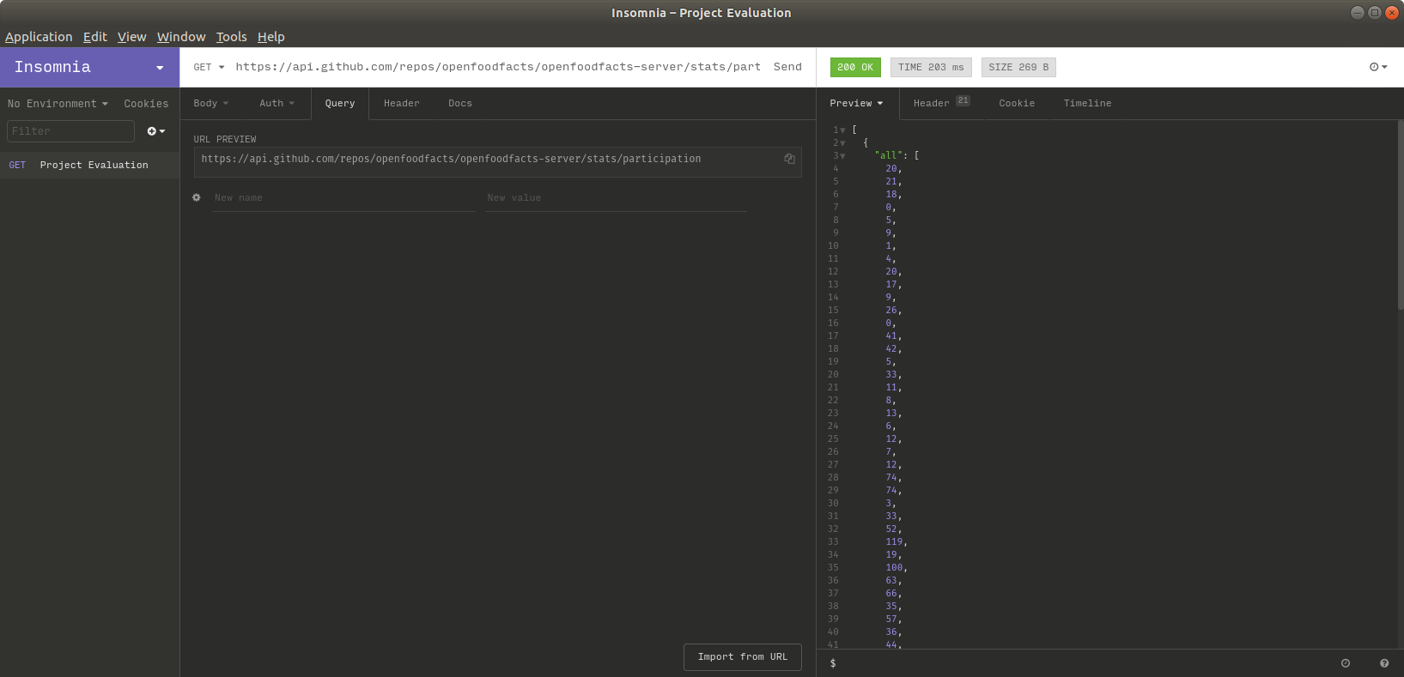1404x677 pixels.
Task: Send the request
Action: point(787,67)
